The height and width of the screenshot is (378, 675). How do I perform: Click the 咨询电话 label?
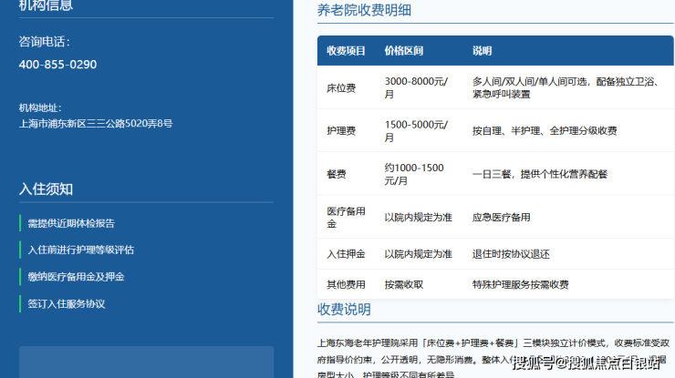pyautogui.click(x=44, y=42)
